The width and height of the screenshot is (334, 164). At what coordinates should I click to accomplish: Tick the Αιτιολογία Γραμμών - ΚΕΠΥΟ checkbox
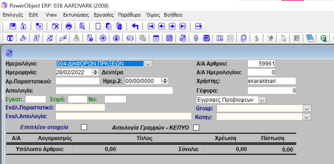196,127
